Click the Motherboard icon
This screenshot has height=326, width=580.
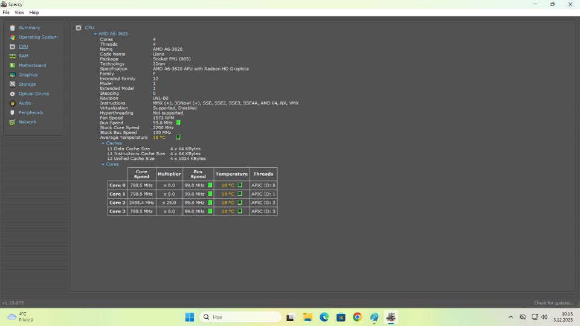coord(12,65)
